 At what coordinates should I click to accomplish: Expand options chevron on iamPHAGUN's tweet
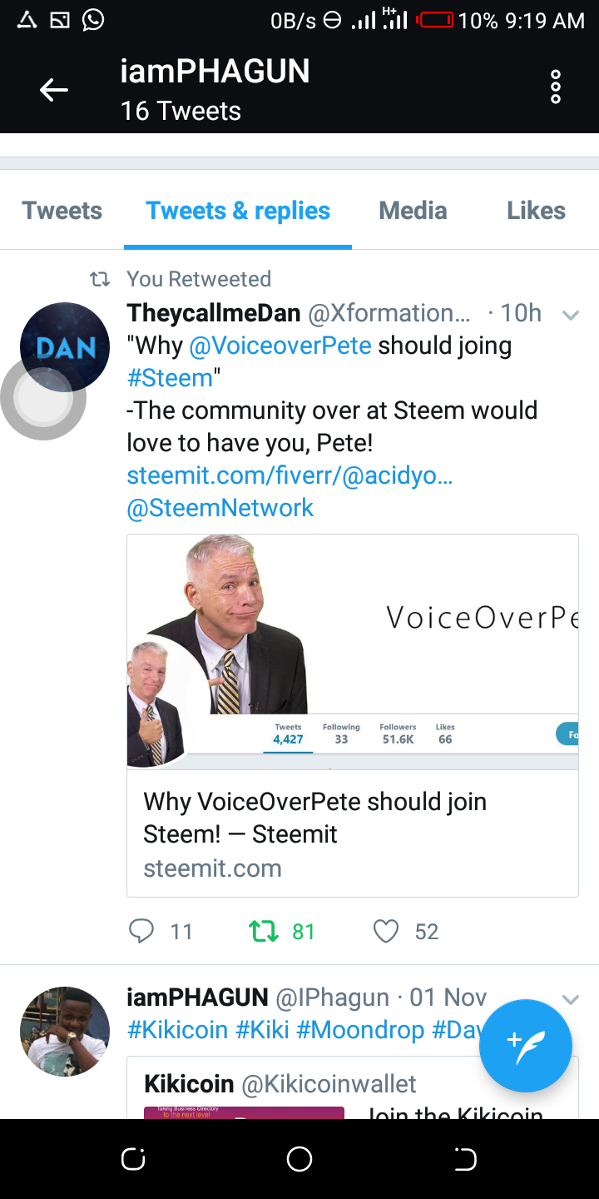click(x=571, y=999)
